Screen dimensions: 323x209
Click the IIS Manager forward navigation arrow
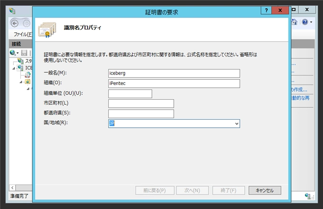pos(27,23)
